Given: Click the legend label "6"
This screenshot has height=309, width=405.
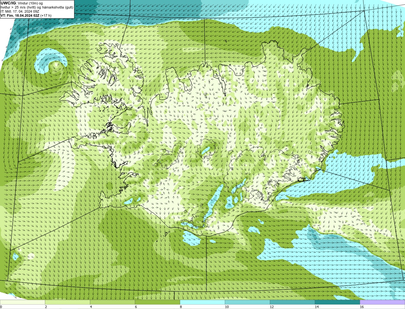Looking at the screenshot, I should (136, 307).
